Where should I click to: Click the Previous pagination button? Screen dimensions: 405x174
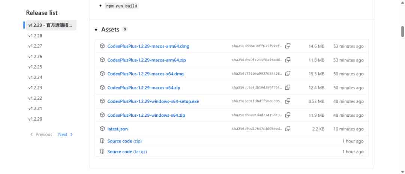pyautogui.click(x=41, y=134)
